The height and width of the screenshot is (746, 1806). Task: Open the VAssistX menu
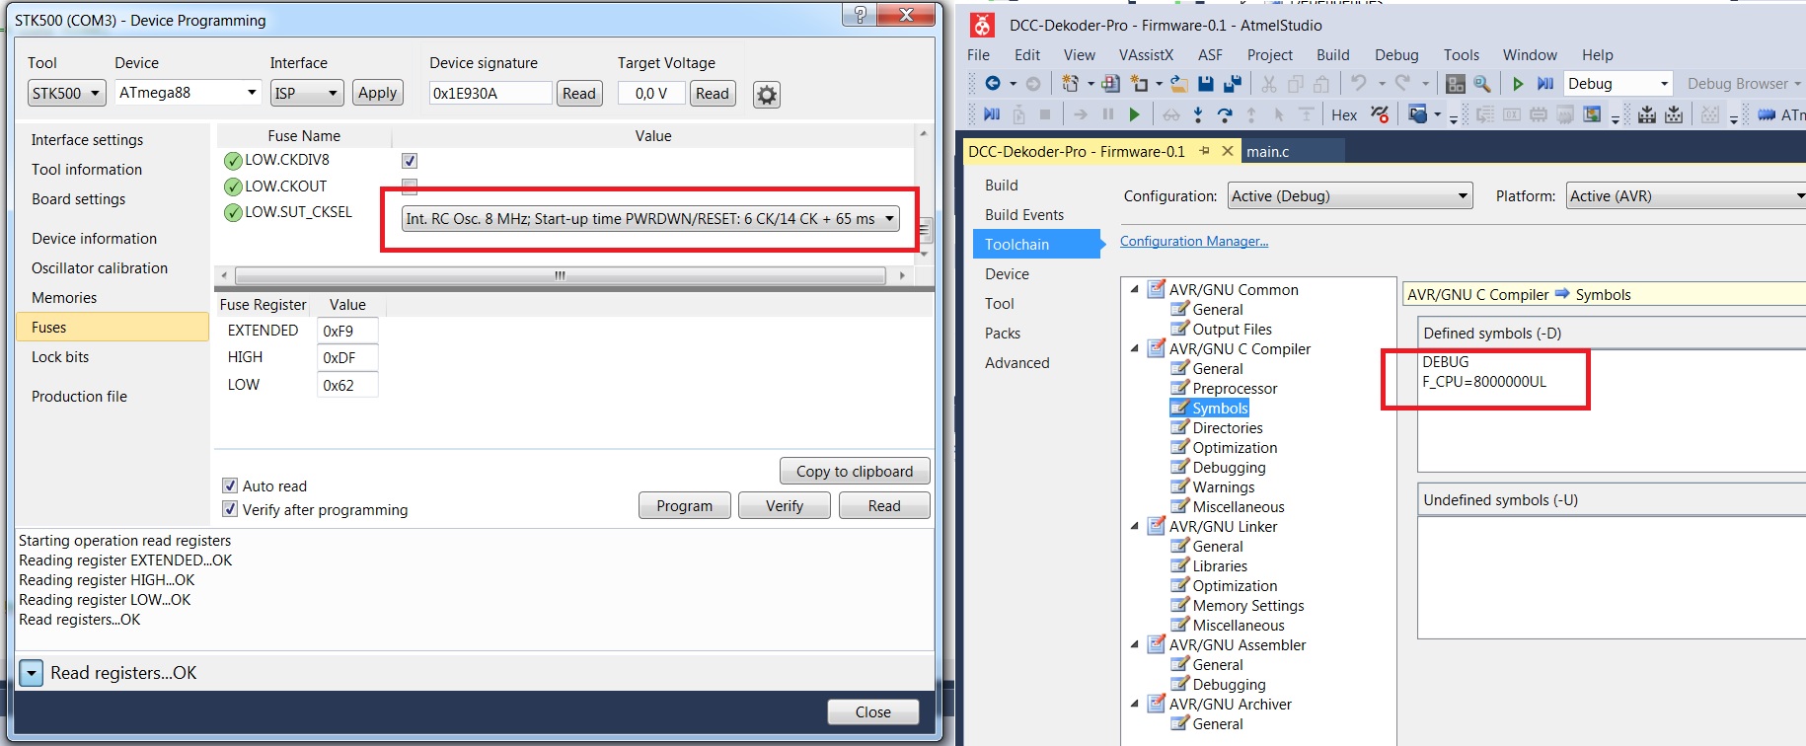[1146, 55]
